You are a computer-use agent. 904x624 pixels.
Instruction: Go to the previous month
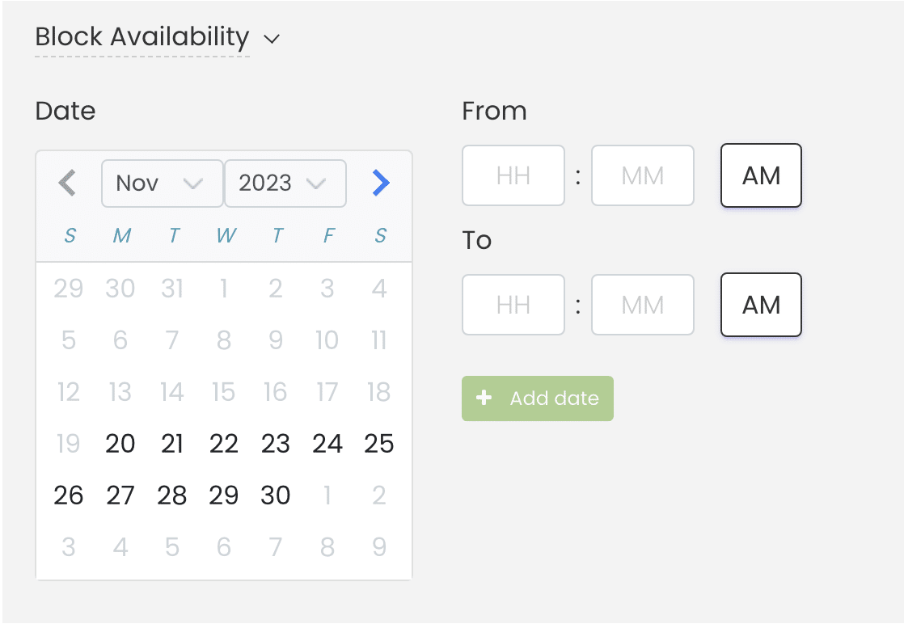tap(68, 183)
